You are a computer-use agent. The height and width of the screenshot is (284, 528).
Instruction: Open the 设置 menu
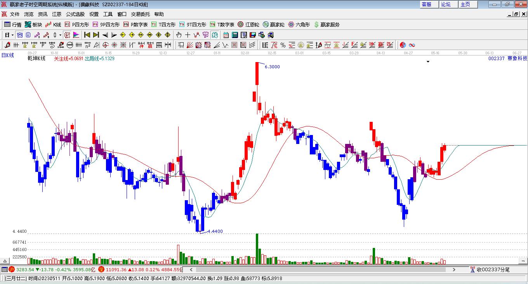tap(94, 14)
